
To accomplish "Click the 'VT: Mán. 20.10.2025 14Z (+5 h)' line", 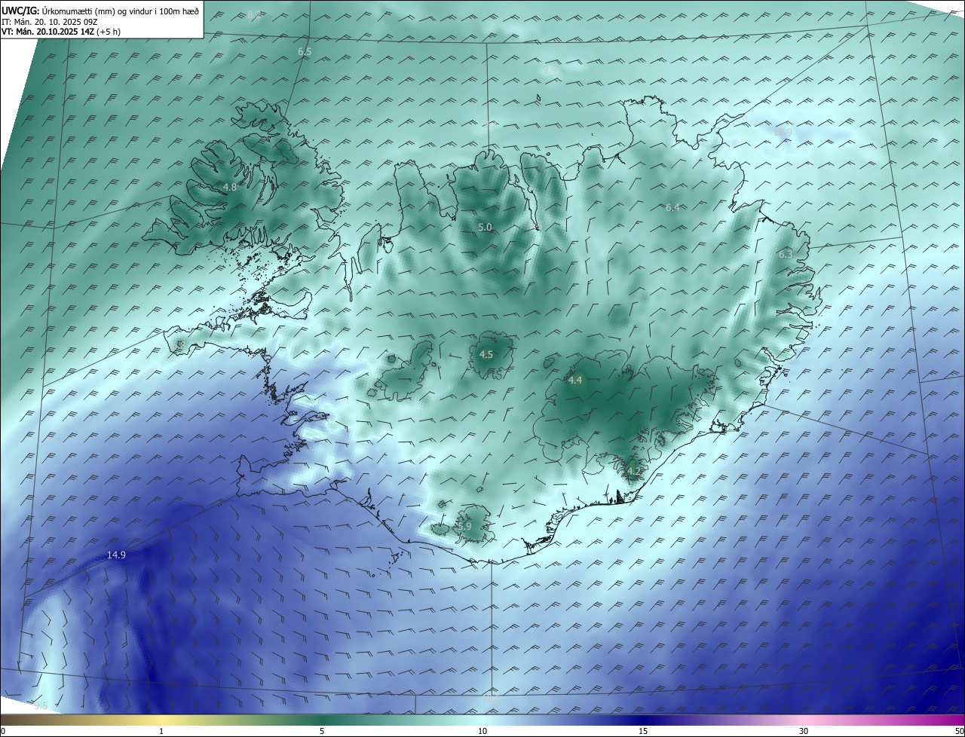I will tap(61, 32).
